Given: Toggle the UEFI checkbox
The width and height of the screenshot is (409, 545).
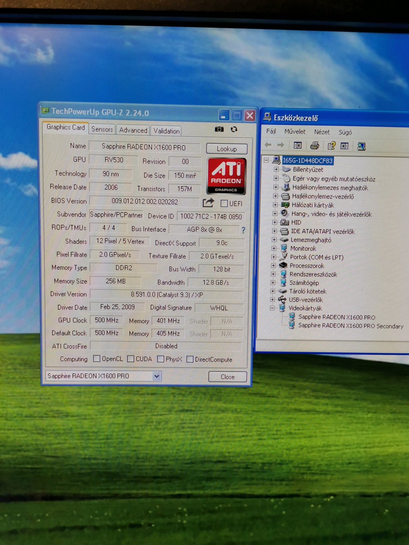Looking at the screenshot, I should (224, 203).
